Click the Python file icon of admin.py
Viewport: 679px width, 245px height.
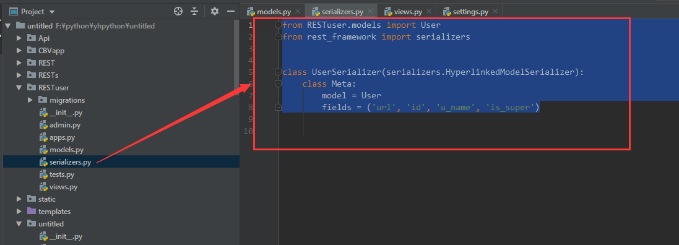coord(43,125)
